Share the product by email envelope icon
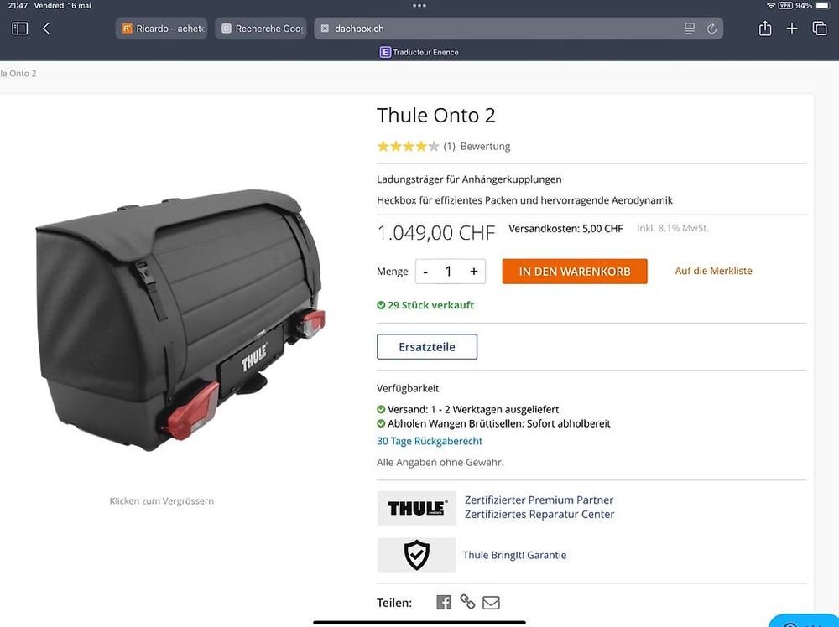 (x=491, y=603)
